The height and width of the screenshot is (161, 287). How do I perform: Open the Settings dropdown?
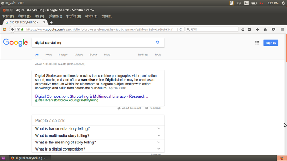(143, 55)
